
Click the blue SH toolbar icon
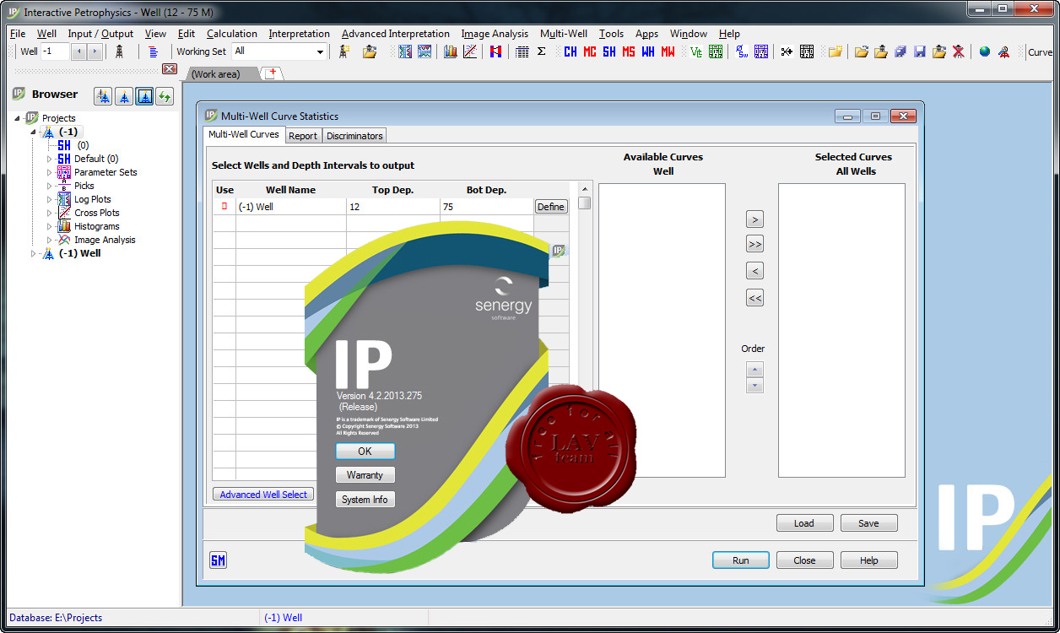(x=609, y=51)
